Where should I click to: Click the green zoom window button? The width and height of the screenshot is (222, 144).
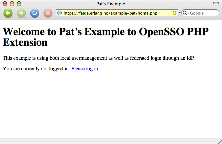pyautogui.click(x=19, y=4)
